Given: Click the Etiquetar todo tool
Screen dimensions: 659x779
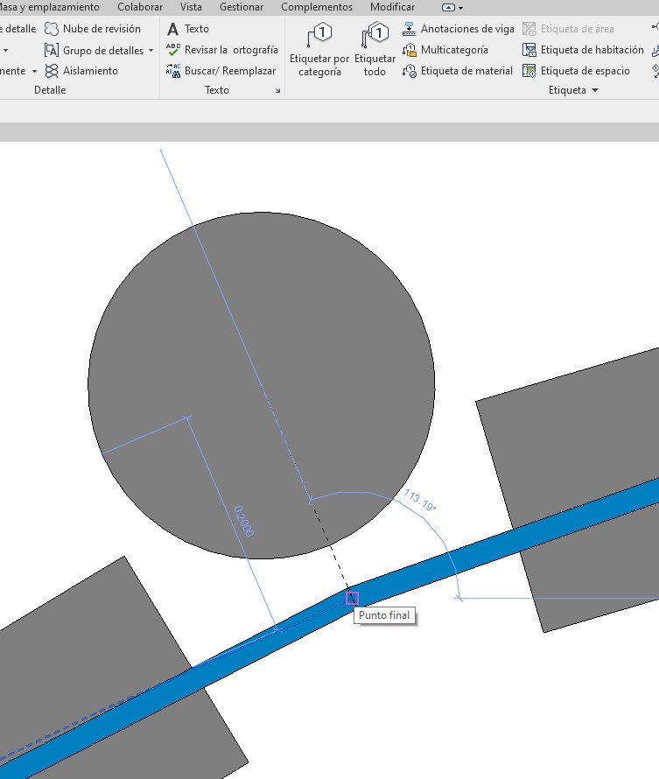Looking at the screenshot, I should click(375, 51).
